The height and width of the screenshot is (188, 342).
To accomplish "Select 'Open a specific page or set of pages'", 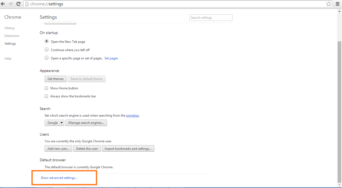I will 47,58.
